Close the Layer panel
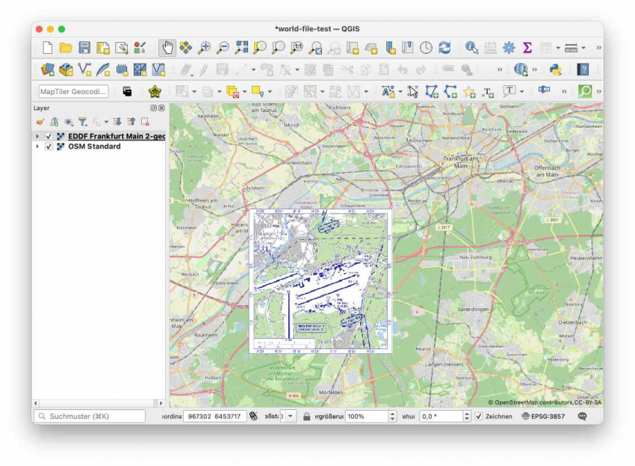 161,108
